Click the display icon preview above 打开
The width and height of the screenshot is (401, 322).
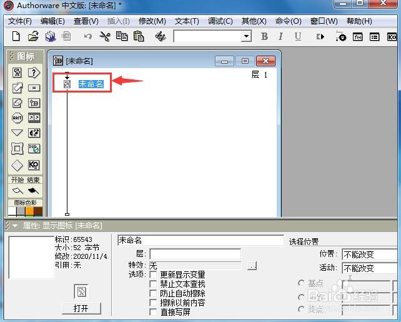pos(81,291)
